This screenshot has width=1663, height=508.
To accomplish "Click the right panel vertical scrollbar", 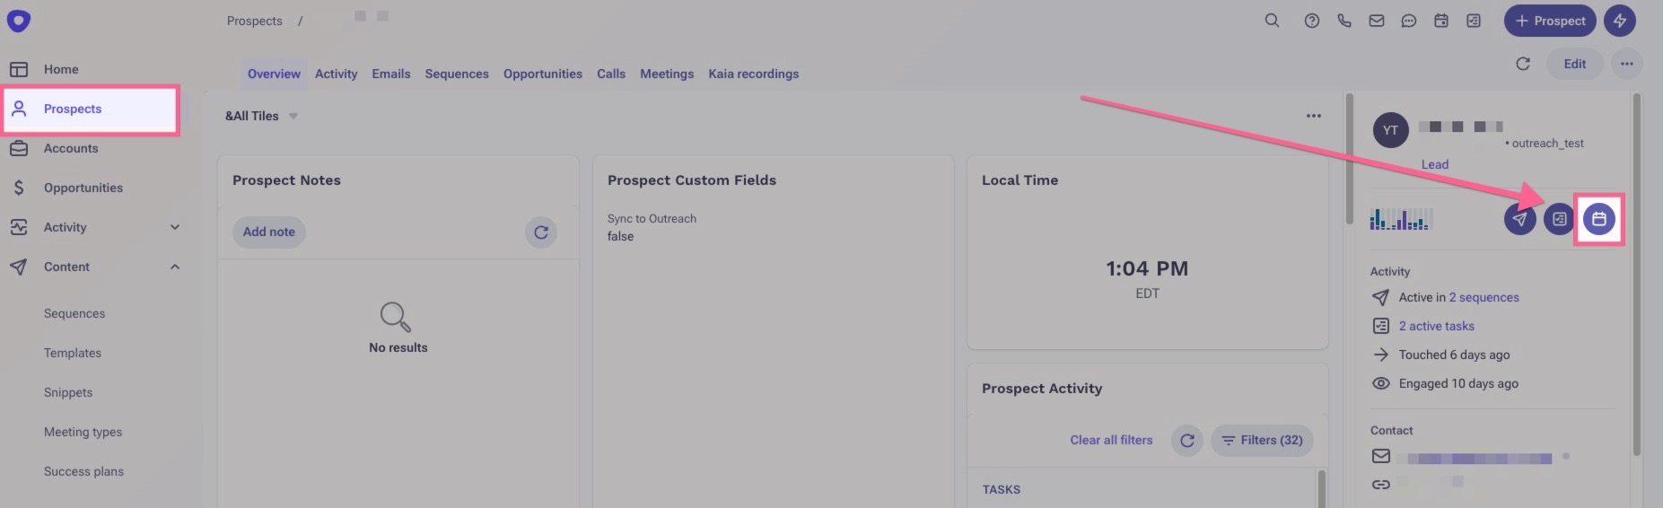I will coord(1637,275).
